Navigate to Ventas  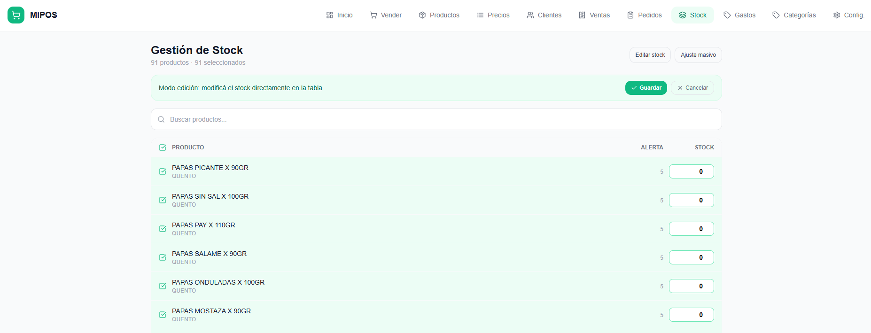(594, 15)
